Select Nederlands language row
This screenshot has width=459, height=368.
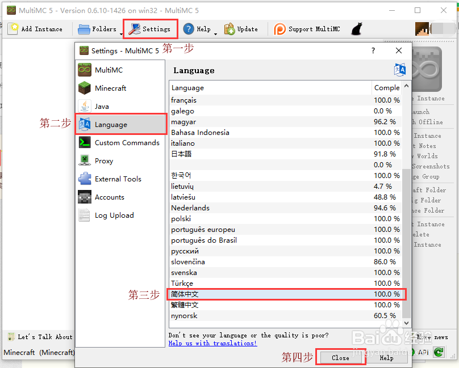(x=285, y=208)
